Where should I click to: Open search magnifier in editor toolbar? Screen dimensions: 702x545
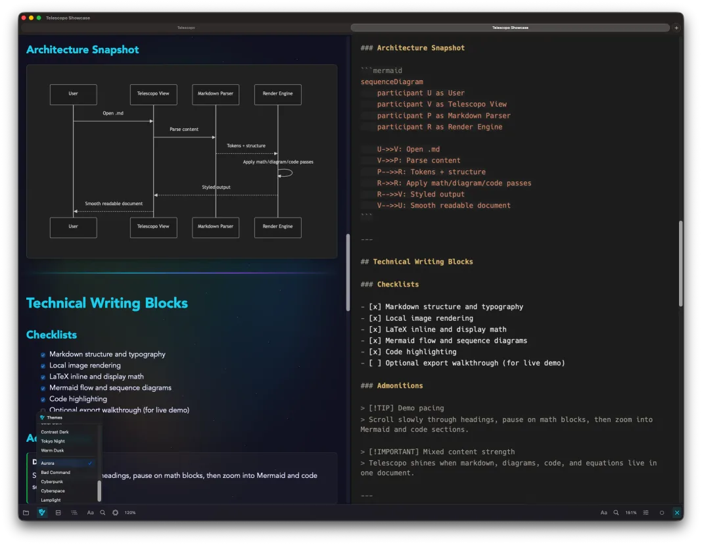(x=616, y=513)
